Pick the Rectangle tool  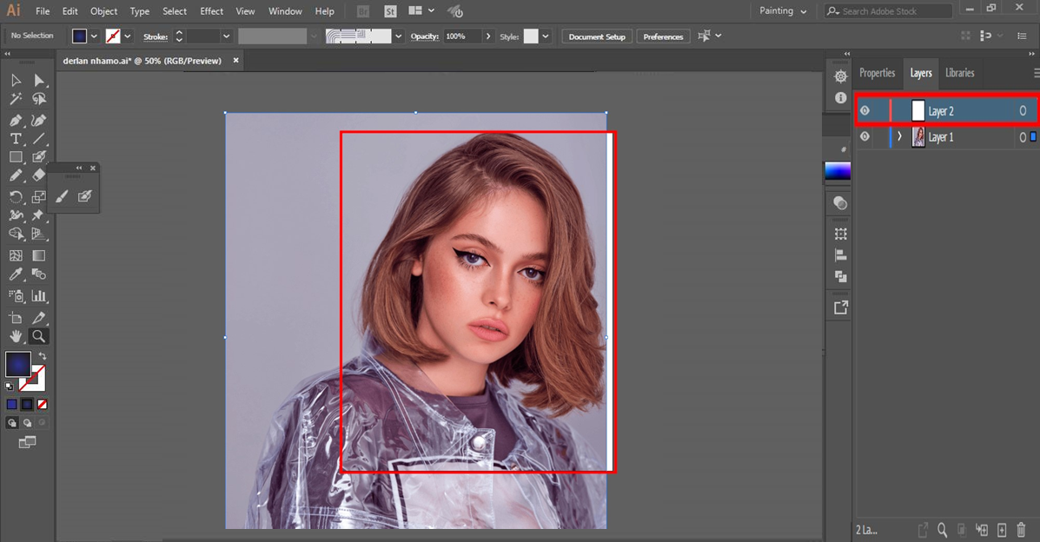tap(16, 157)
